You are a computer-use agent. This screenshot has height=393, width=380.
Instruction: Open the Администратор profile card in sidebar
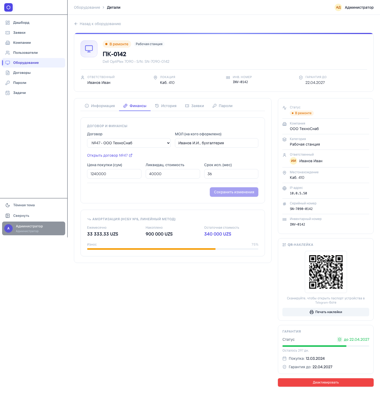34,228
